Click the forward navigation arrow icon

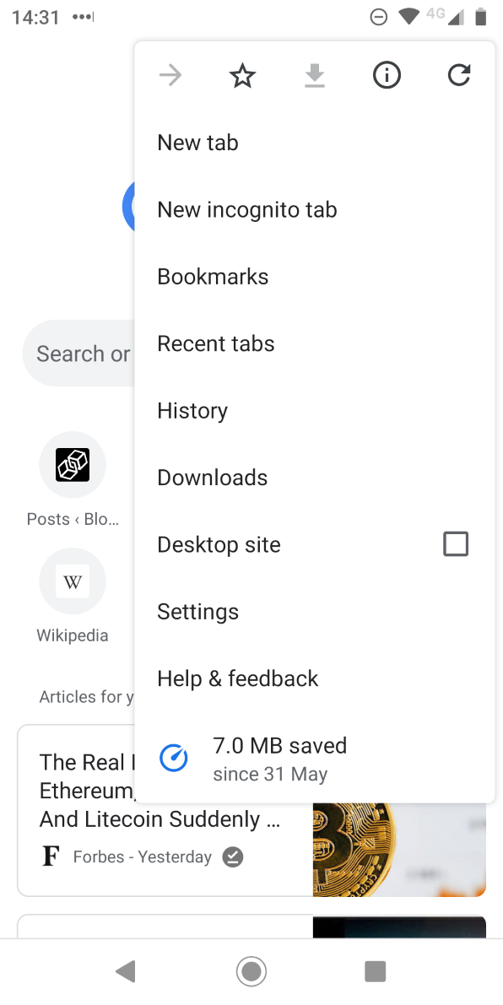pyautogui.click(x=170, y=74)
